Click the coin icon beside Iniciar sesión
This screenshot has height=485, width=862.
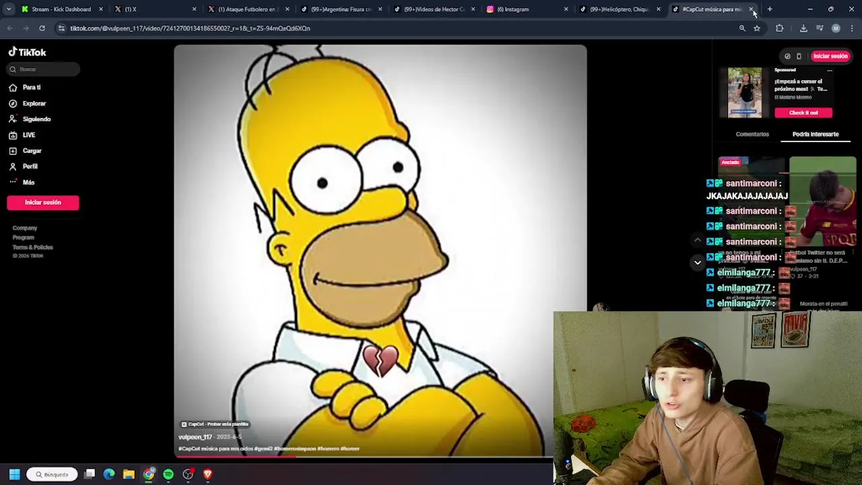click(x=787, y=57)
